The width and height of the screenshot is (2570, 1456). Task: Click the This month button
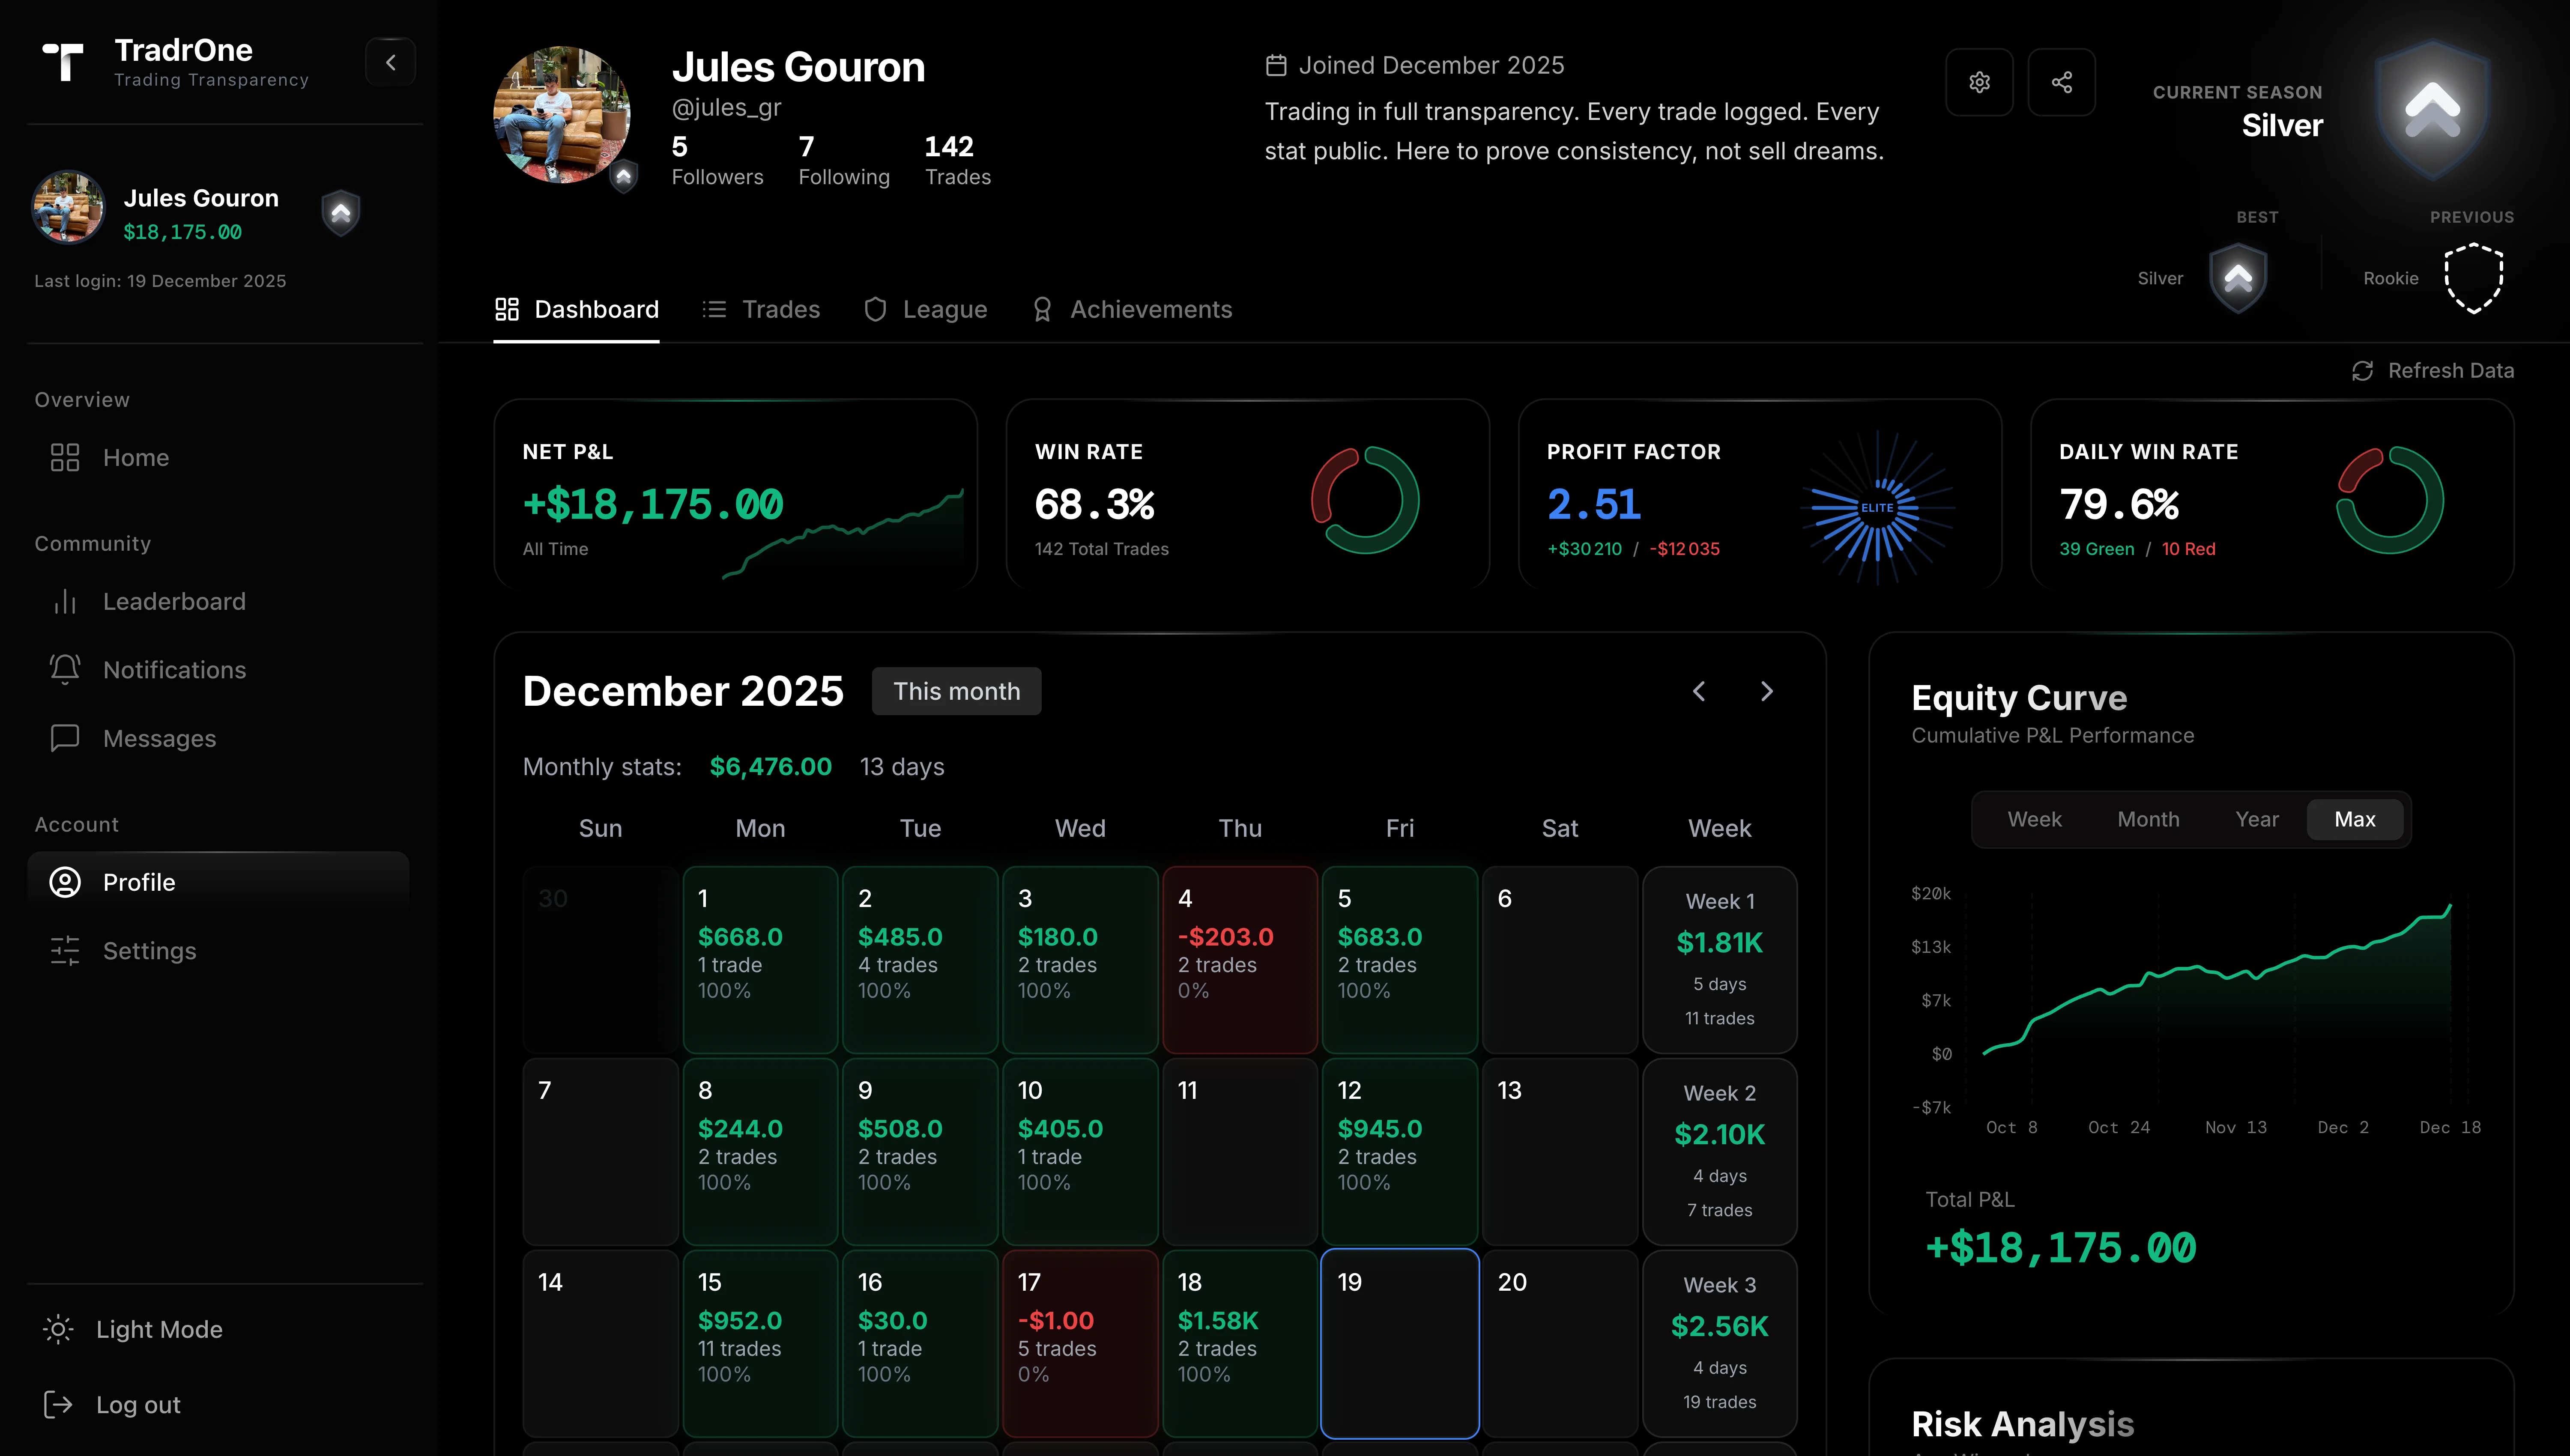coord(956,691)
